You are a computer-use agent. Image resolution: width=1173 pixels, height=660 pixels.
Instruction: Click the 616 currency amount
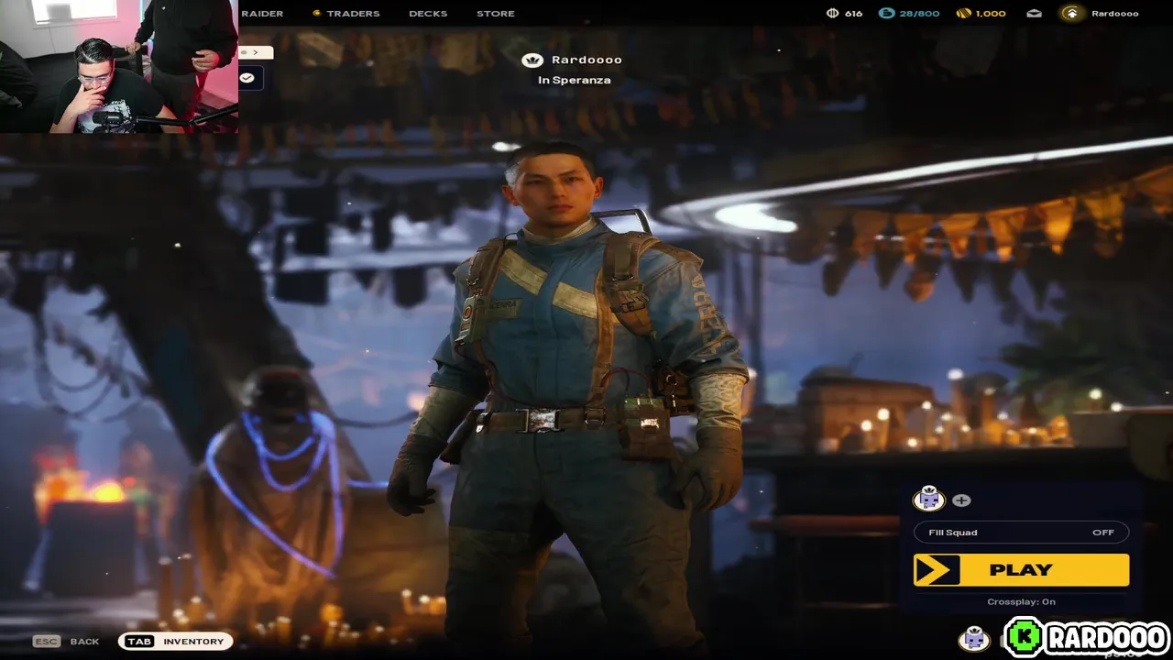point(853,14)
